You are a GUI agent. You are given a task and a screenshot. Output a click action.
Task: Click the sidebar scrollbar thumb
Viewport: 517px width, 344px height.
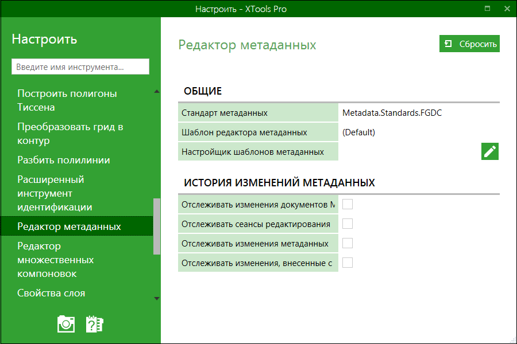pyautogui.click(x=157, y=226)
